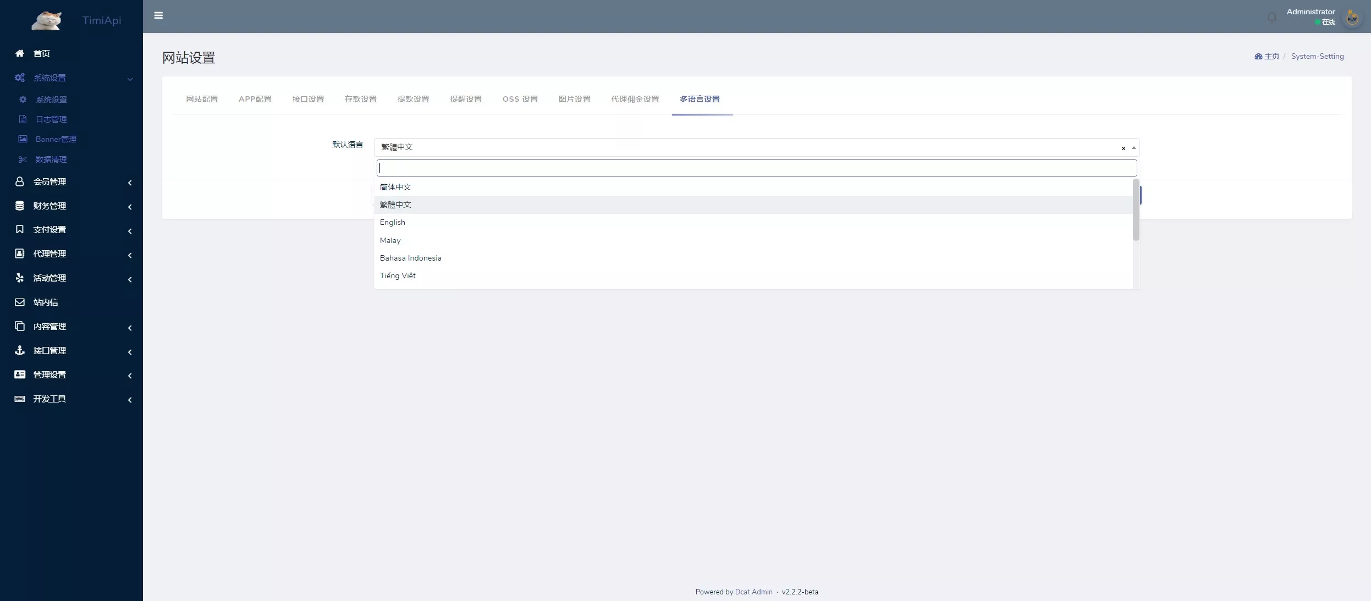Screen dimensions: 1371x601
Task: Open the Dcat Admin footer link
Action: pos(753,592)
